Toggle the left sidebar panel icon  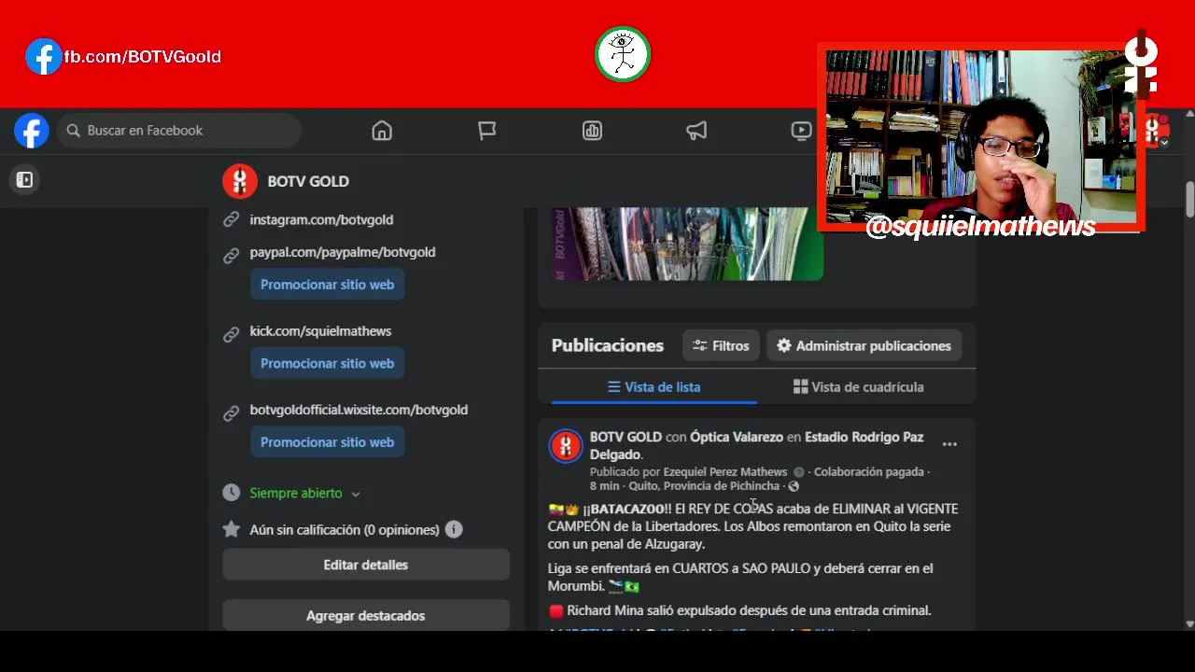[x=25, y=179]
